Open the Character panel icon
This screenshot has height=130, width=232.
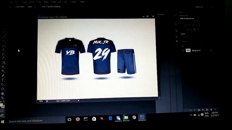pyautogui.click(x=177, y=37)
